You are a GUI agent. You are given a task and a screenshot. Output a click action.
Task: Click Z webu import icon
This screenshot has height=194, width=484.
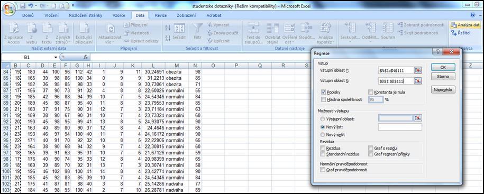coord(32,33)
